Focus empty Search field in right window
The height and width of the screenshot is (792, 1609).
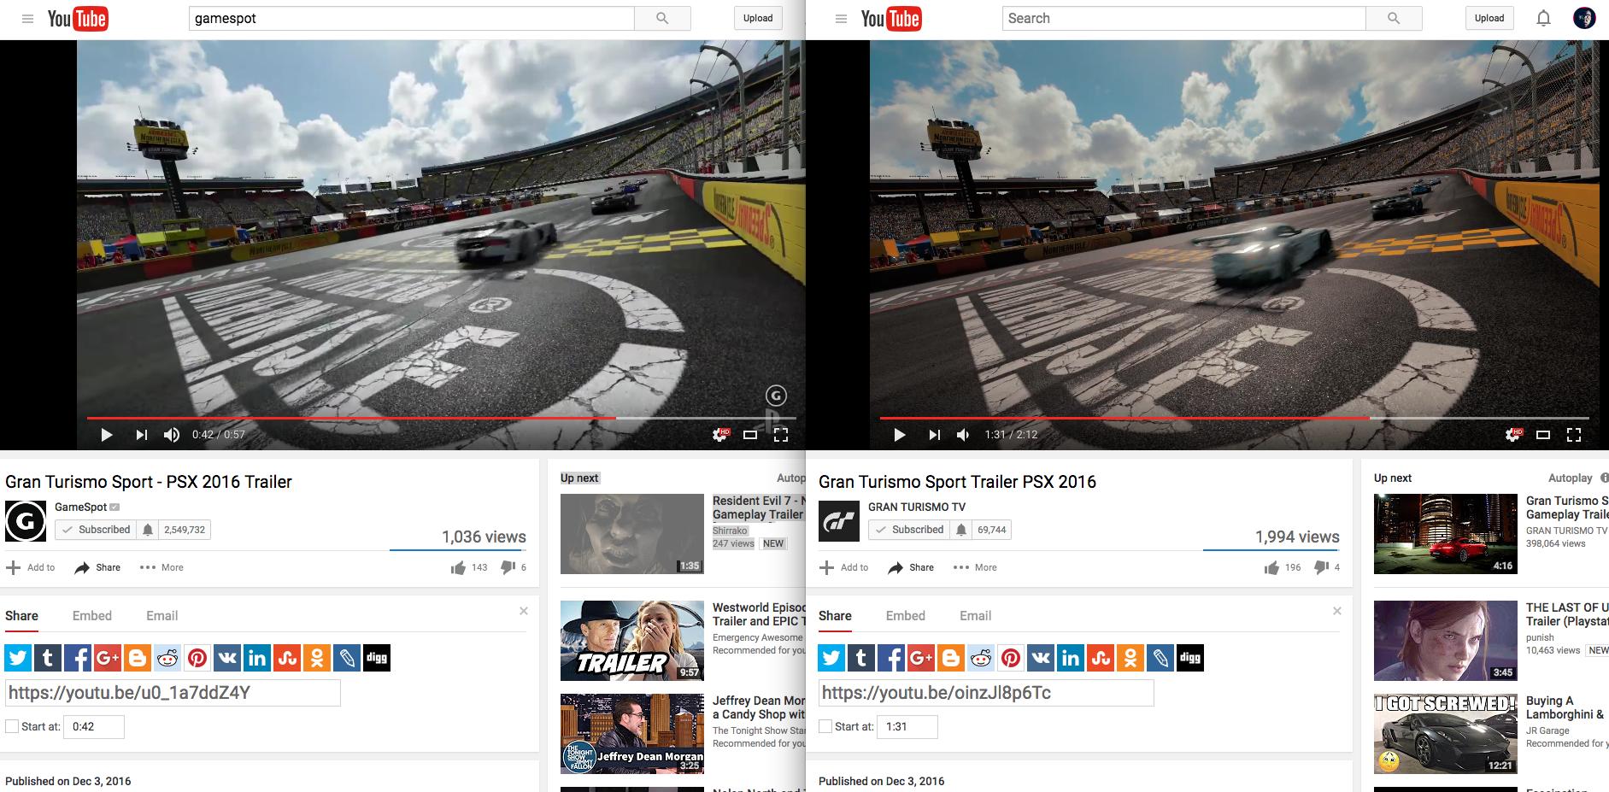point(1184,18)
